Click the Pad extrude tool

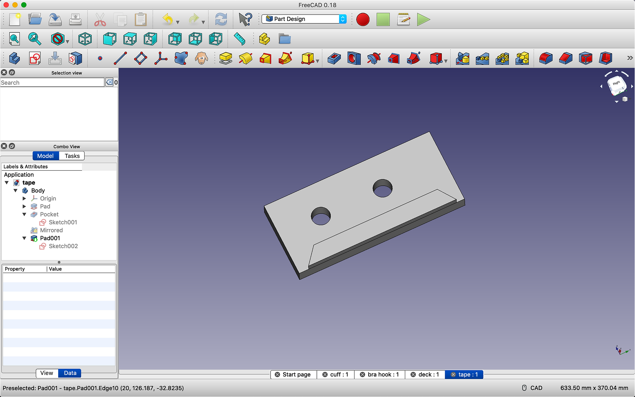tap(226, 59)
